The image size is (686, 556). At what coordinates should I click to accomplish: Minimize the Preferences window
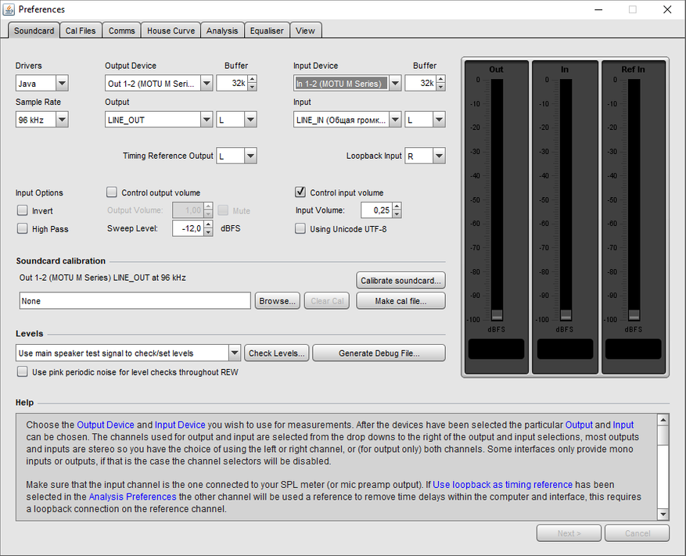coord(598,9)
